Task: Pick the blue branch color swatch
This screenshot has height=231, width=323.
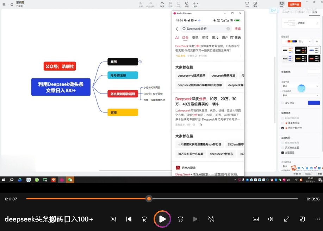Action: point(314,103)
